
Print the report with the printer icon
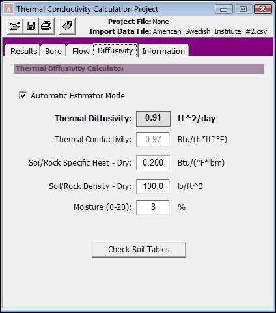(46, 26)
